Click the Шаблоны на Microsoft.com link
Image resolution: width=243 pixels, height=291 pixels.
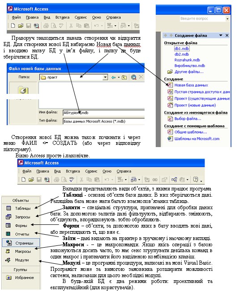click(x=197, y=139)
